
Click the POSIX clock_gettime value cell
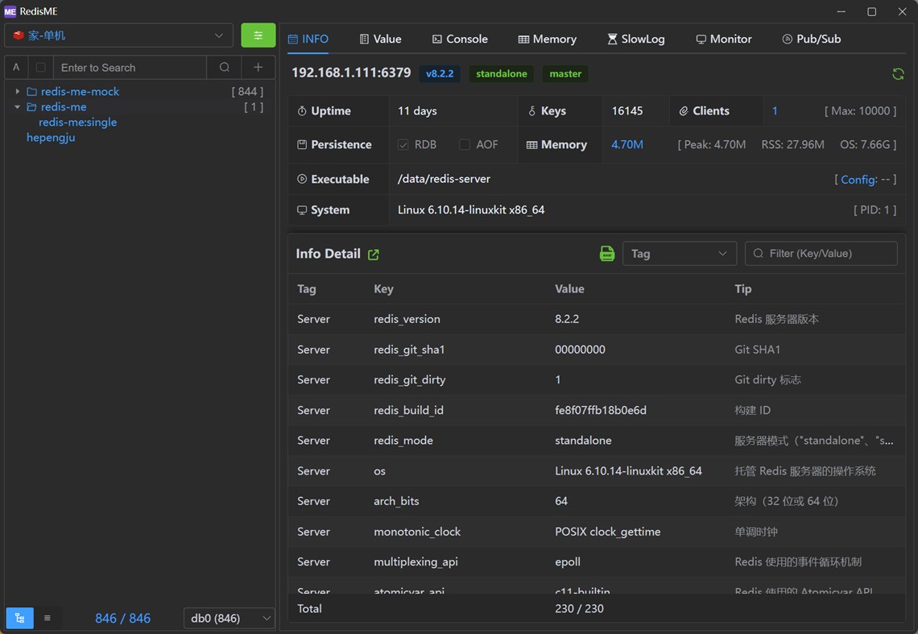[x=608, y=532]
